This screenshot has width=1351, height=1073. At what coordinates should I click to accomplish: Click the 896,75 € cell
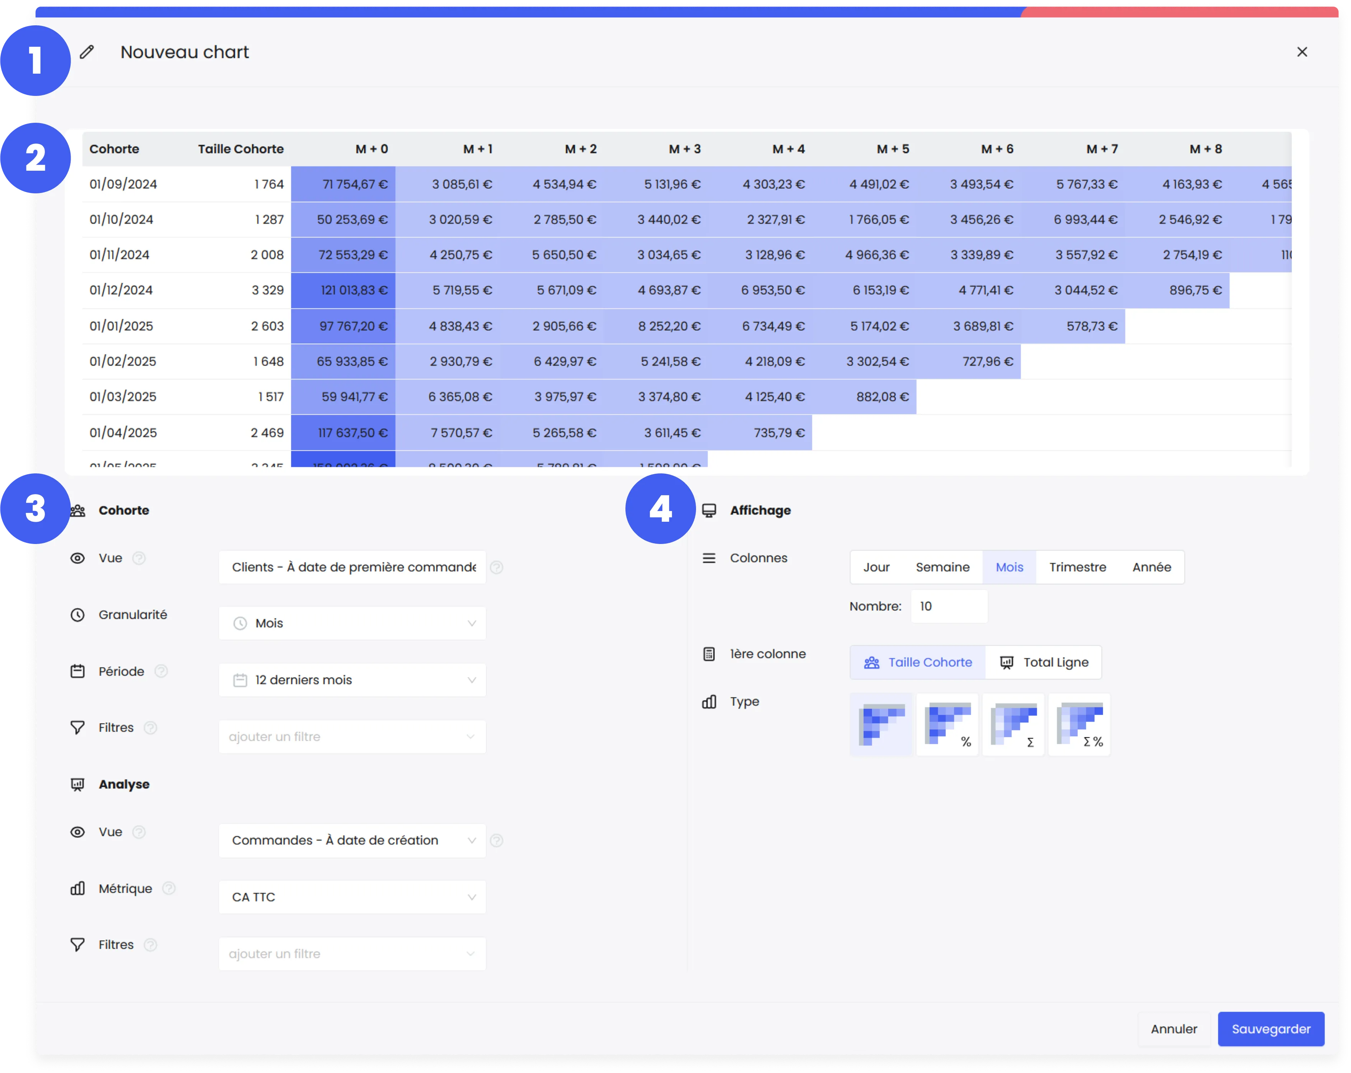[1178, 290]
